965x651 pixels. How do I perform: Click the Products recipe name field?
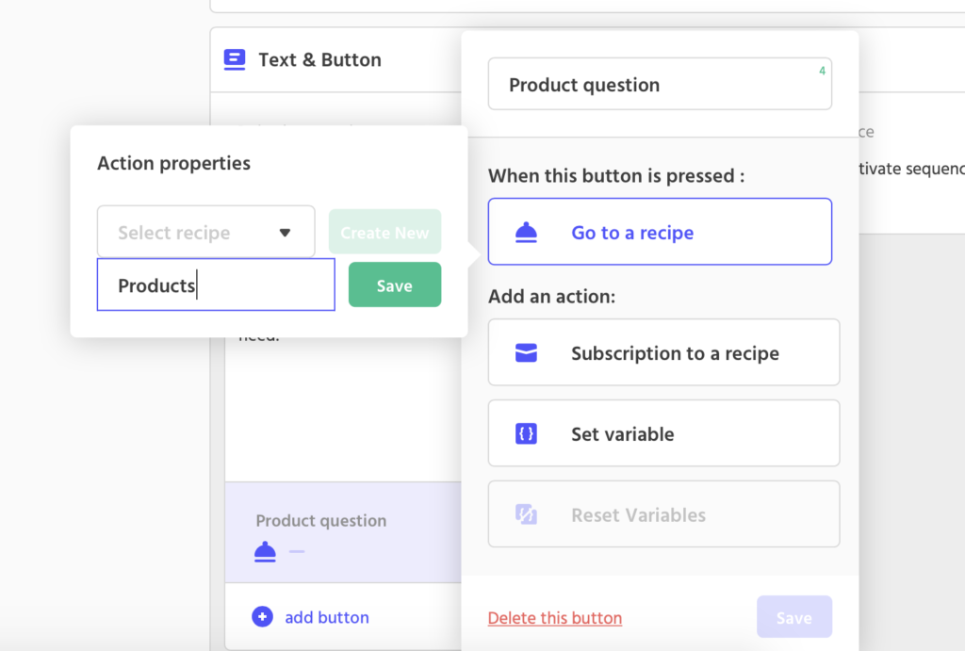[216, 285]
